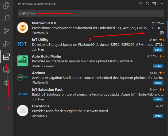Open the Source Control view
This screenshot has width=168, height=136.
coord(6,31)
